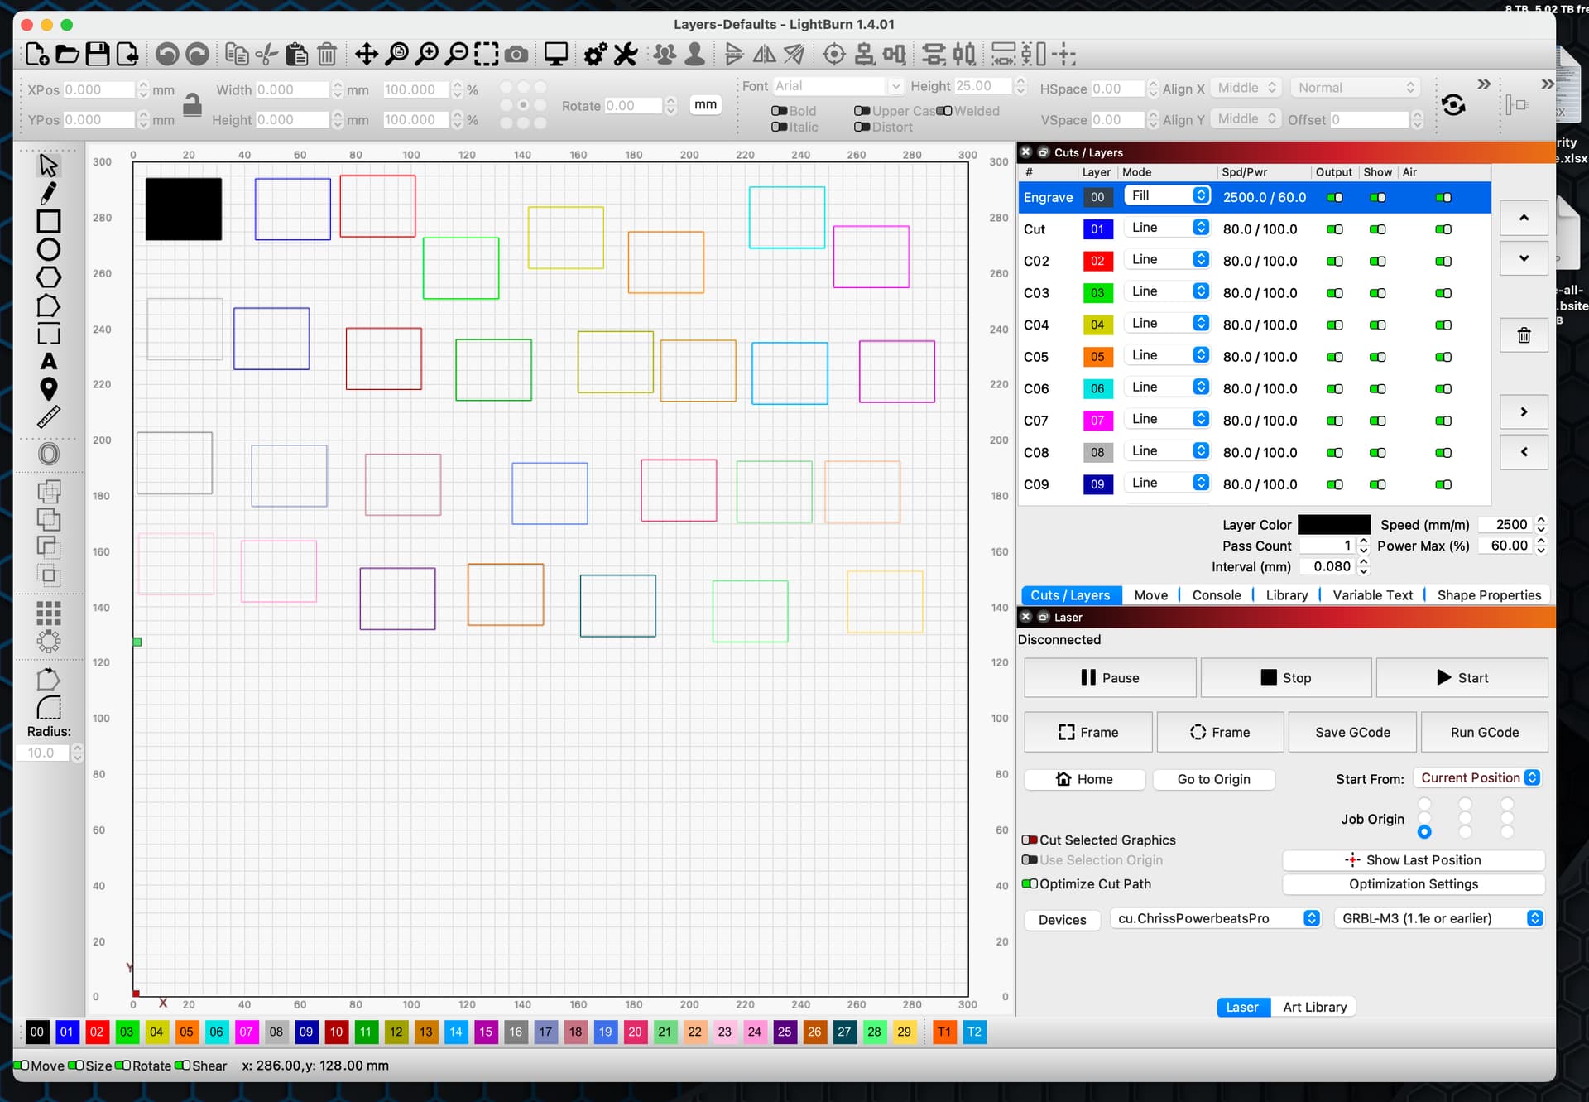
Task: Open Mode dropdown for C04 layer
Action: [1168, 323]
